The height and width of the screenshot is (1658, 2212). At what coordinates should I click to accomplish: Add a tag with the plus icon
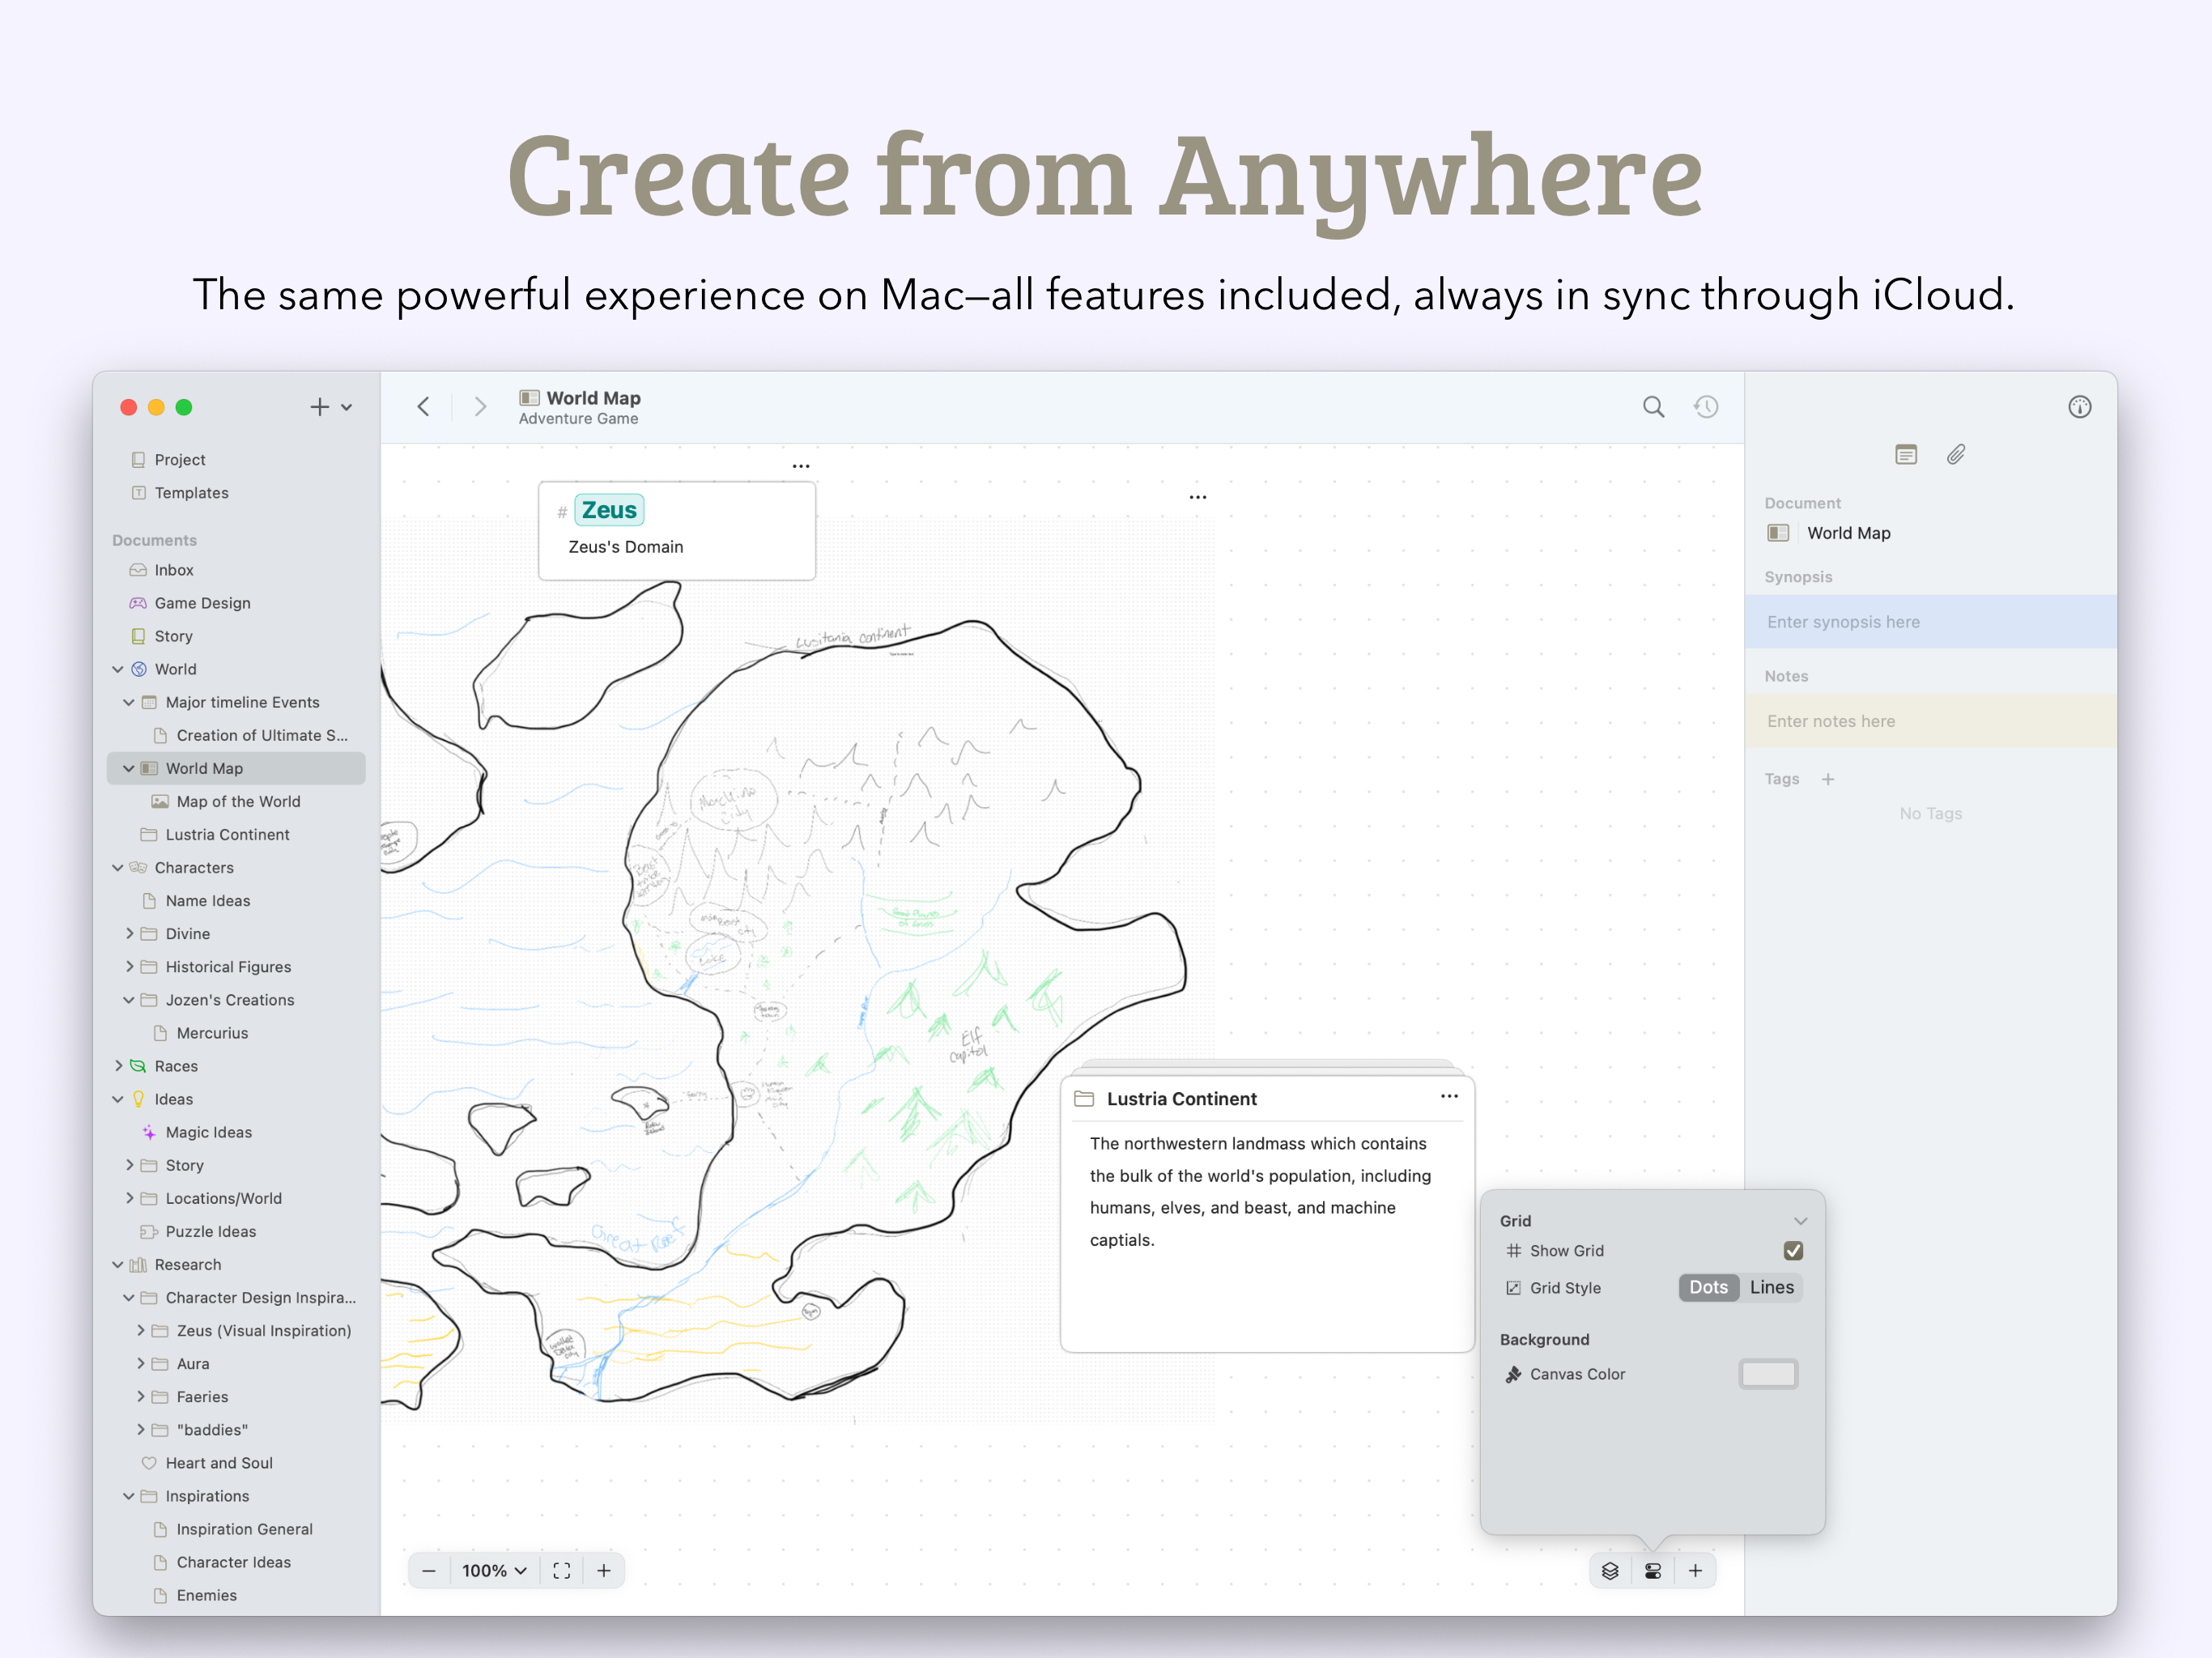pyautogui.click(x=1828, y=780)
